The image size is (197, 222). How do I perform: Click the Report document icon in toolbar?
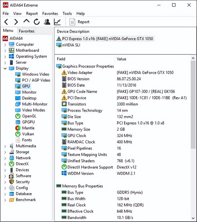(72, 22)
